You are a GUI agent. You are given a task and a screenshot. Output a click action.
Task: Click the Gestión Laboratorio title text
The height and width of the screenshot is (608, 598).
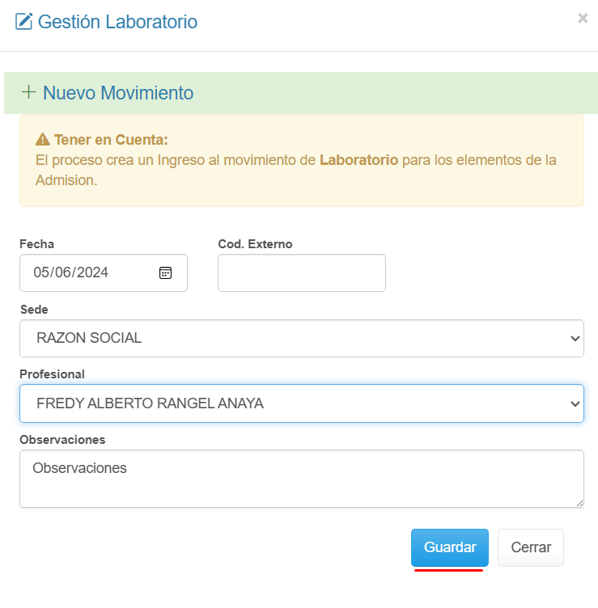(117, 22)
